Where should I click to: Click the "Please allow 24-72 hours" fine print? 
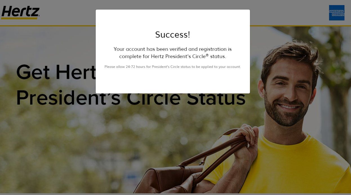[173, 67]
